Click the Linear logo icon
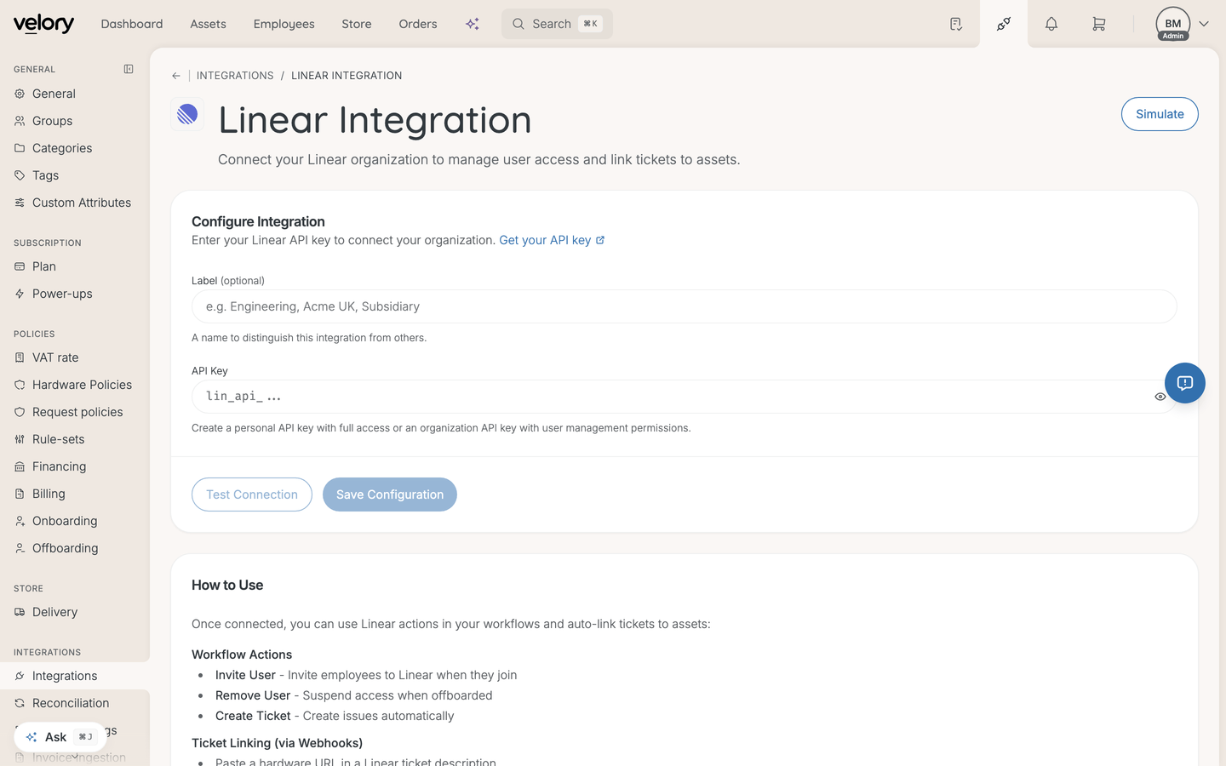This screenshot has width=1226, height=766. [x=187, y=114]
